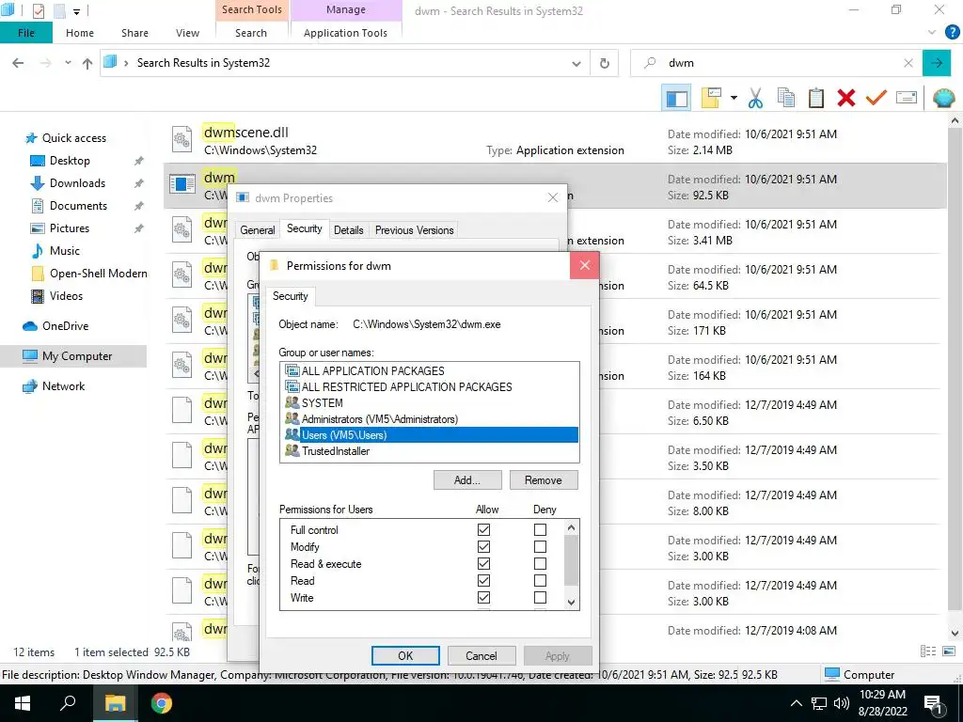Click the Copy icon in toolbar

(x=786, y=98)
